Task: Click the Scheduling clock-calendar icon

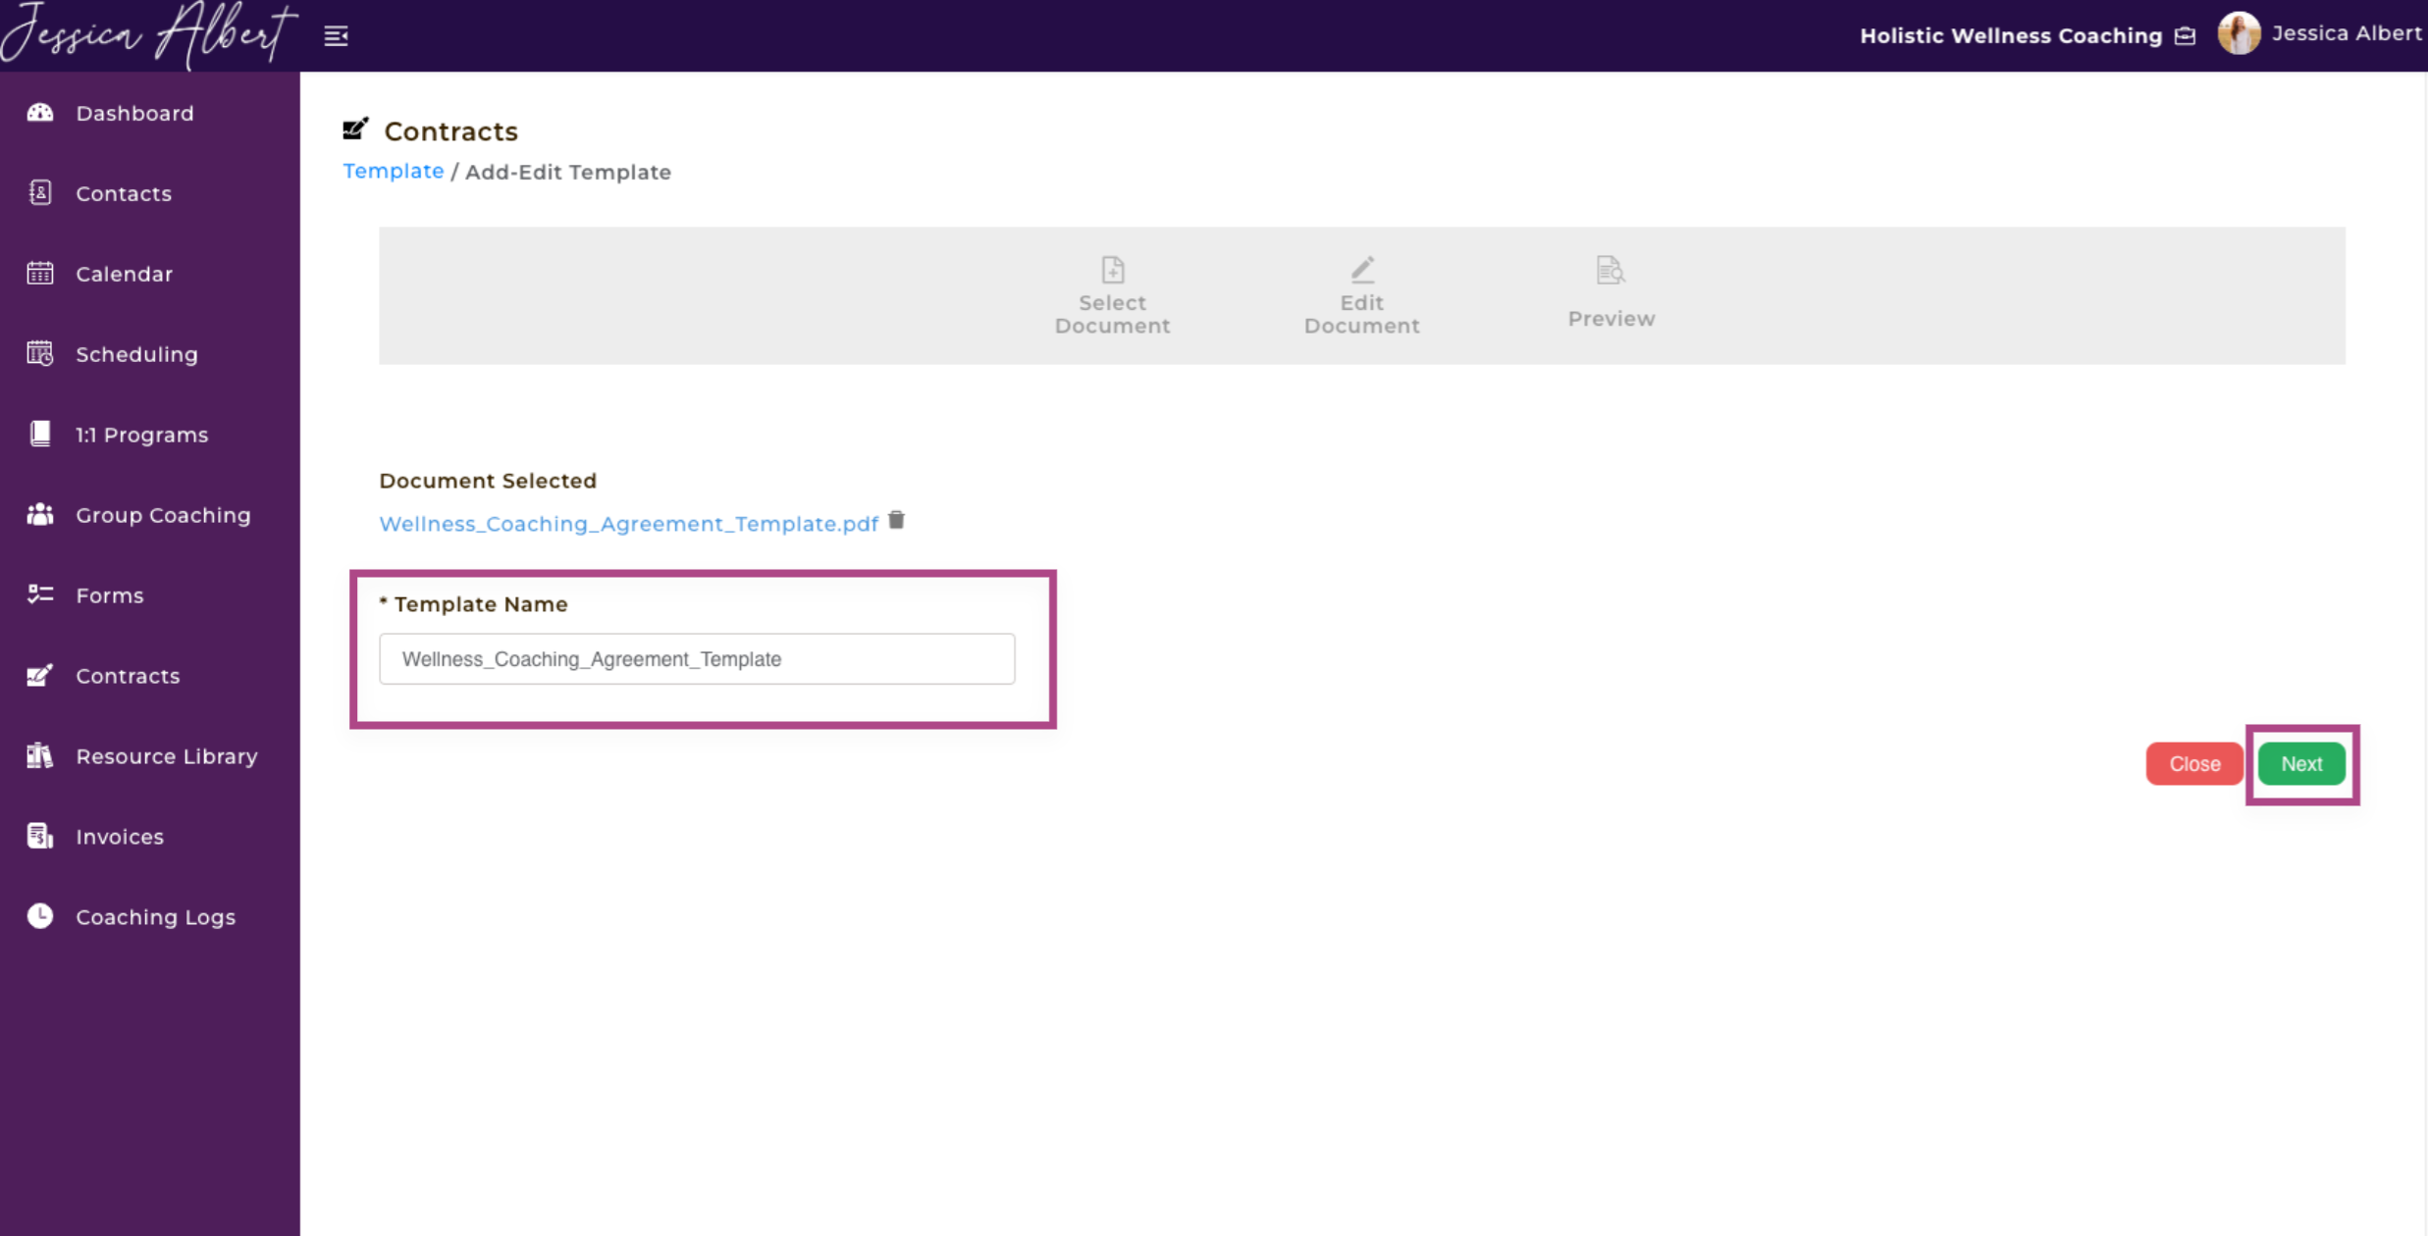Action: [x=40, y=353]
